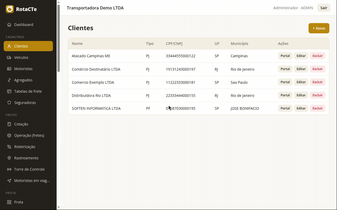Click the Agregados link icon
This screenshot has height=210, width=337.
(9, 80)
